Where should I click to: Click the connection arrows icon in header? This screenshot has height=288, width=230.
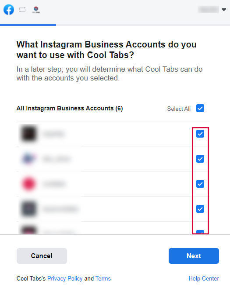point(22,10)
